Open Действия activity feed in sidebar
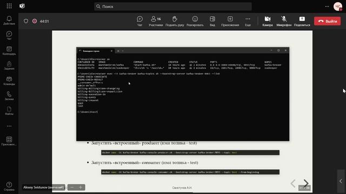Screen dimensions: 346x194 click(x=9, y=20)
